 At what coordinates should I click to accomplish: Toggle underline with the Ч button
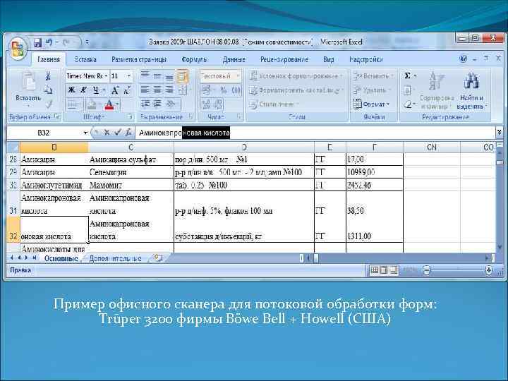pos(96,90)
